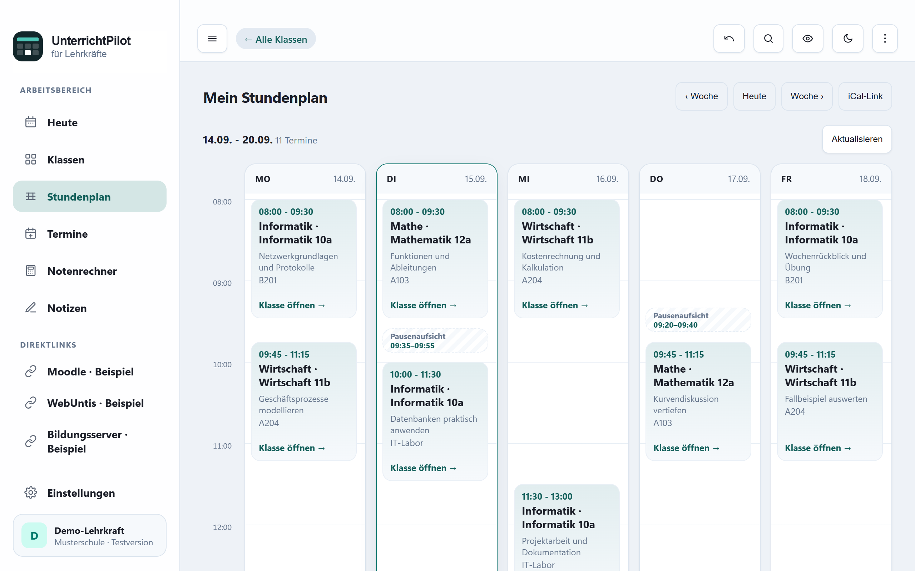Open class for Friday 09:45 Wirtschaft 11b
Image resolution: width=915 pixels, height=571 pixels.
818,448
